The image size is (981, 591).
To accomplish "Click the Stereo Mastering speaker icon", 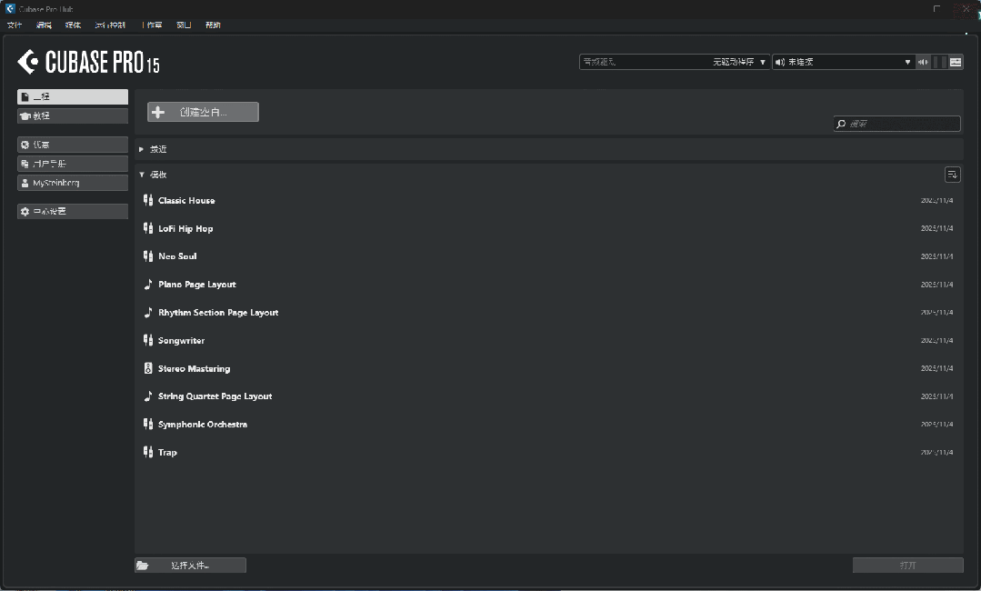I will tap(148, 368).
